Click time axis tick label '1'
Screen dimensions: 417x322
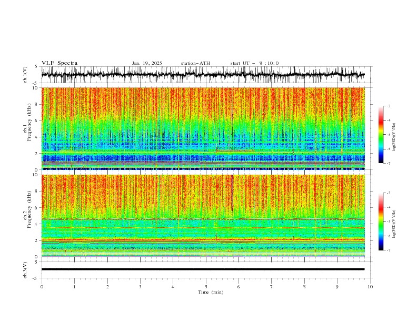click(x=74, y=287)
